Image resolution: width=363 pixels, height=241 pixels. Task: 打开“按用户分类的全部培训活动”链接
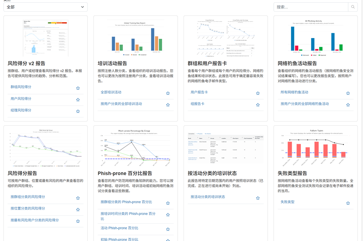tap(121, 104)
